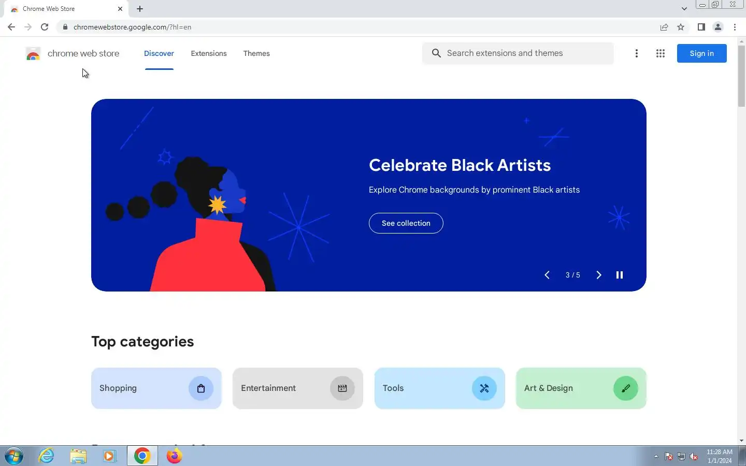Click the browser back arrow
Viewport: 746px width, 466px height.
[11, 27]
